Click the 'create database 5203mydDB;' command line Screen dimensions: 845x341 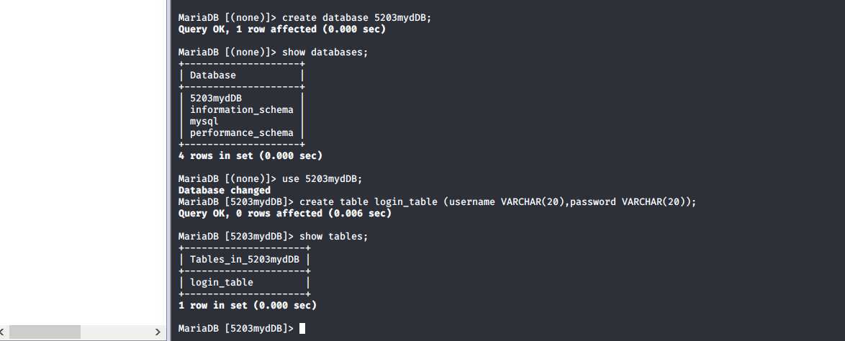pos(356,18)
